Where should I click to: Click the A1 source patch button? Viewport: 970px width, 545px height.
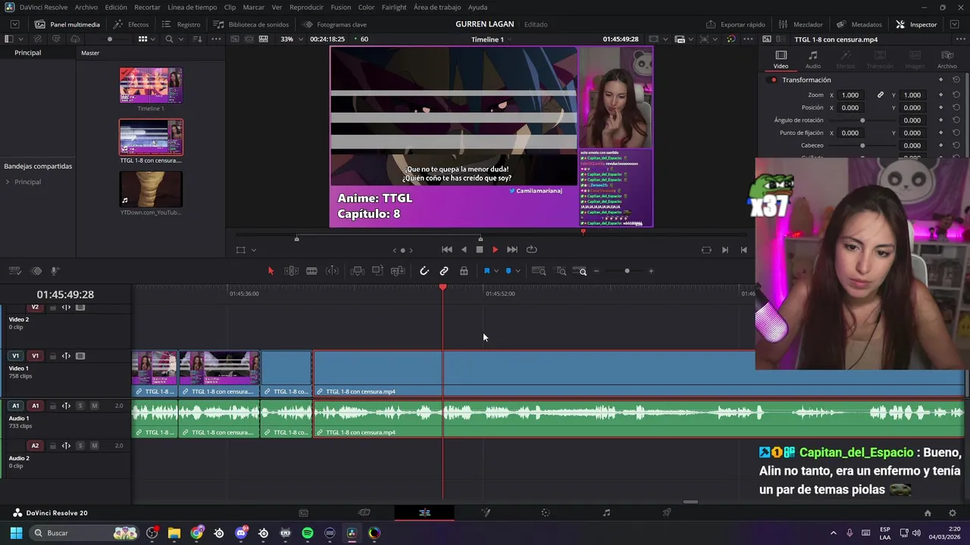point(15,406)
